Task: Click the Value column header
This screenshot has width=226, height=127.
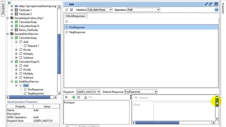Action: [x=47, y=107]
